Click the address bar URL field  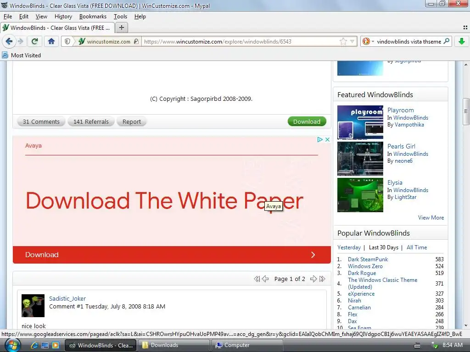240,41
